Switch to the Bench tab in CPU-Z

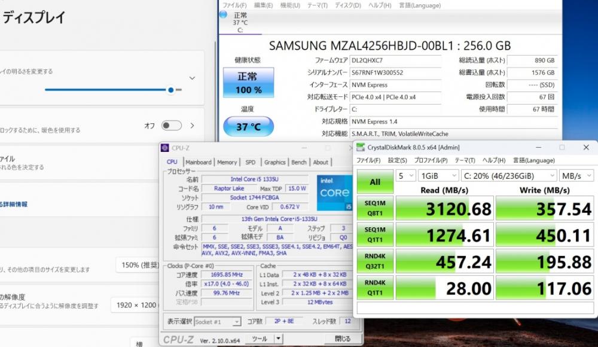298,162
